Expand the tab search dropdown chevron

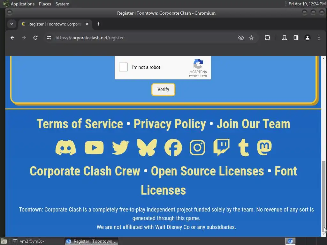[12, 24]
